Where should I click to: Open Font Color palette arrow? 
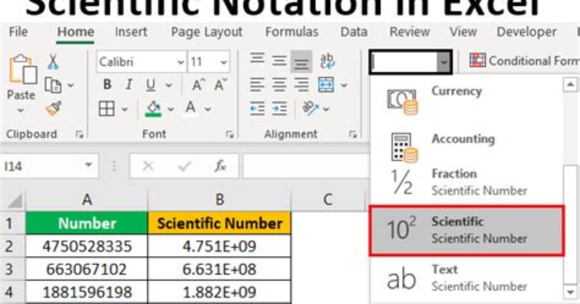pyautogui.click(x=208, y=109)
